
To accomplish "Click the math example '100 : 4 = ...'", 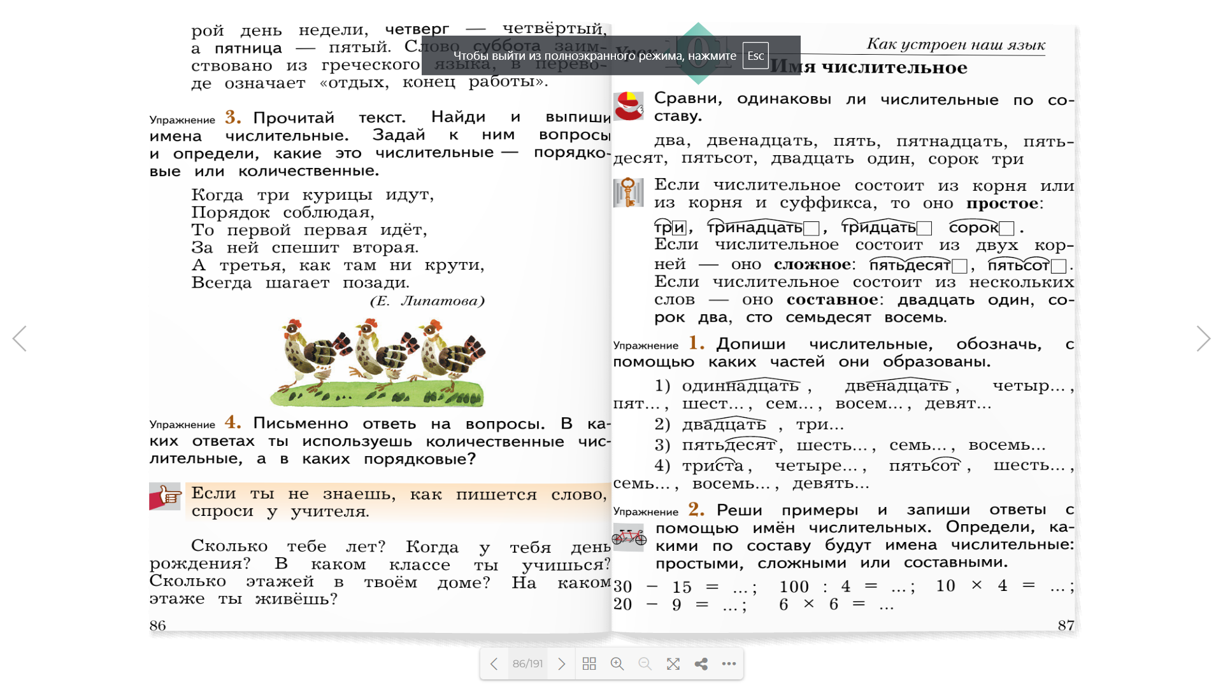I will pos(847,586).
